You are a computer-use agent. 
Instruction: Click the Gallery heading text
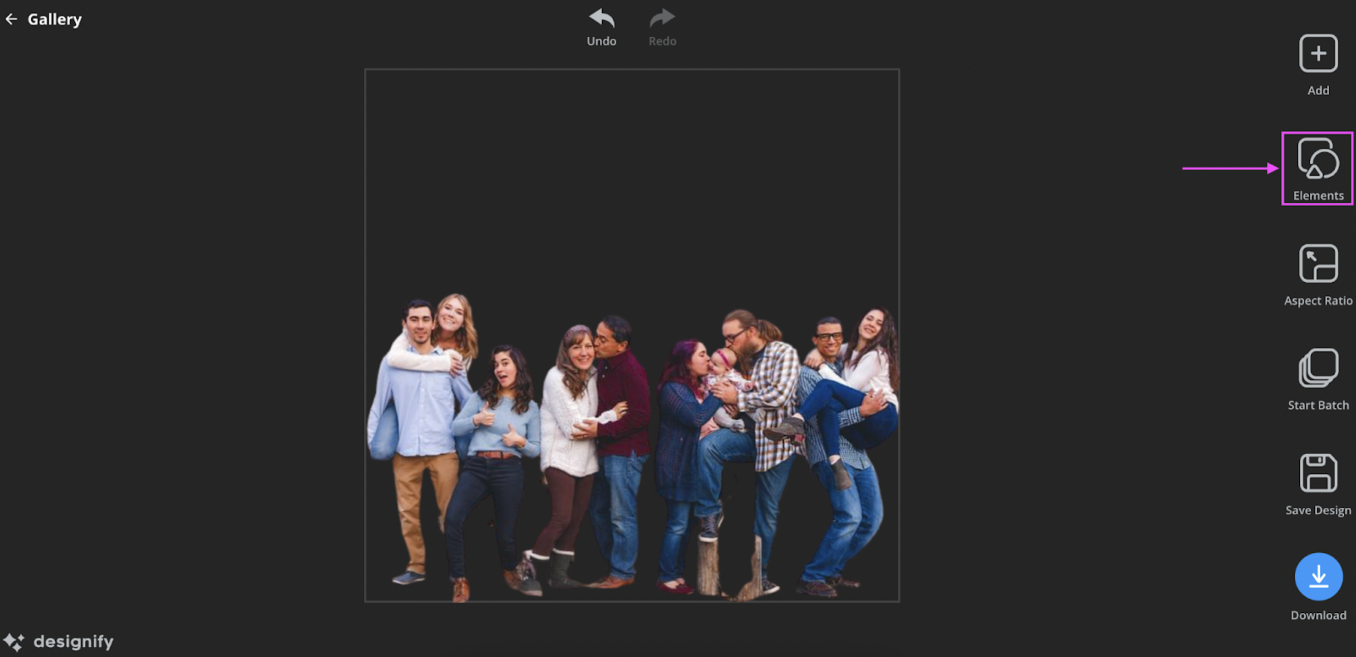point(55,20)
